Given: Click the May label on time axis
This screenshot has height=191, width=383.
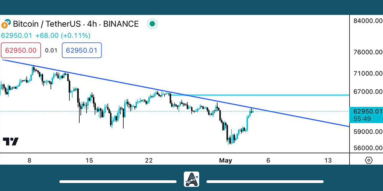Looking at the screenshot, I should [x=226, y=160].
